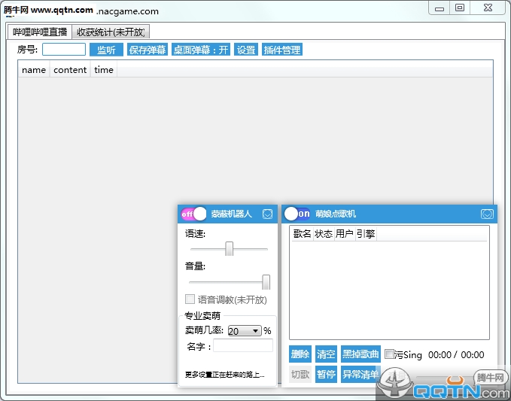The width and height of the screenshot is (511, 401).
Task: Click the 房号 room number input field
Action: (x=64, y=50)
